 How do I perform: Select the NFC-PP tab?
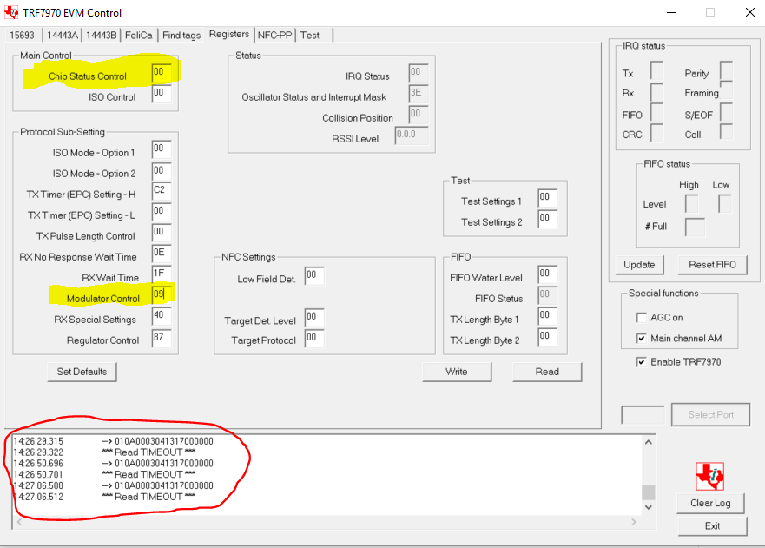tap(274, 35)
